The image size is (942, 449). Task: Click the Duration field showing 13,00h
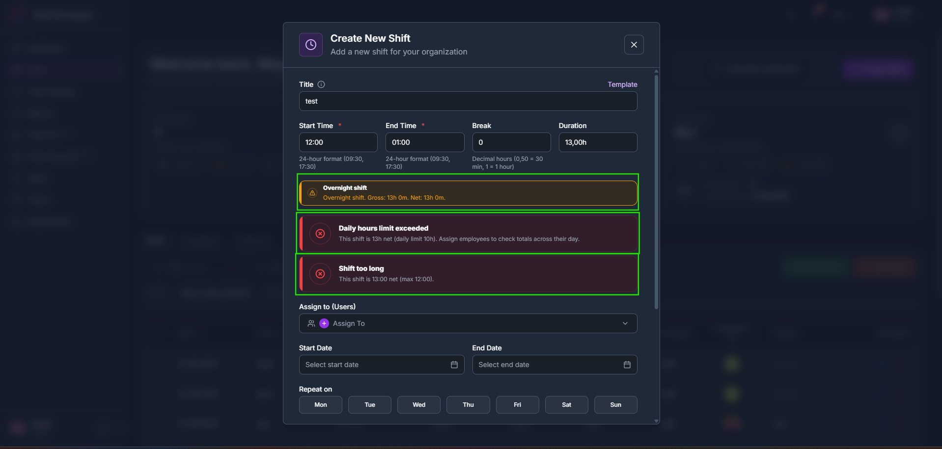(x=598, y=142)
